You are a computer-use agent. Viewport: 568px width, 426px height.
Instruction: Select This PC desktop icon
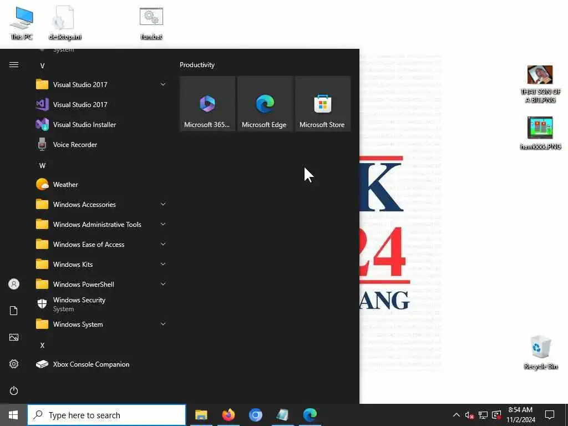(22, 23)
